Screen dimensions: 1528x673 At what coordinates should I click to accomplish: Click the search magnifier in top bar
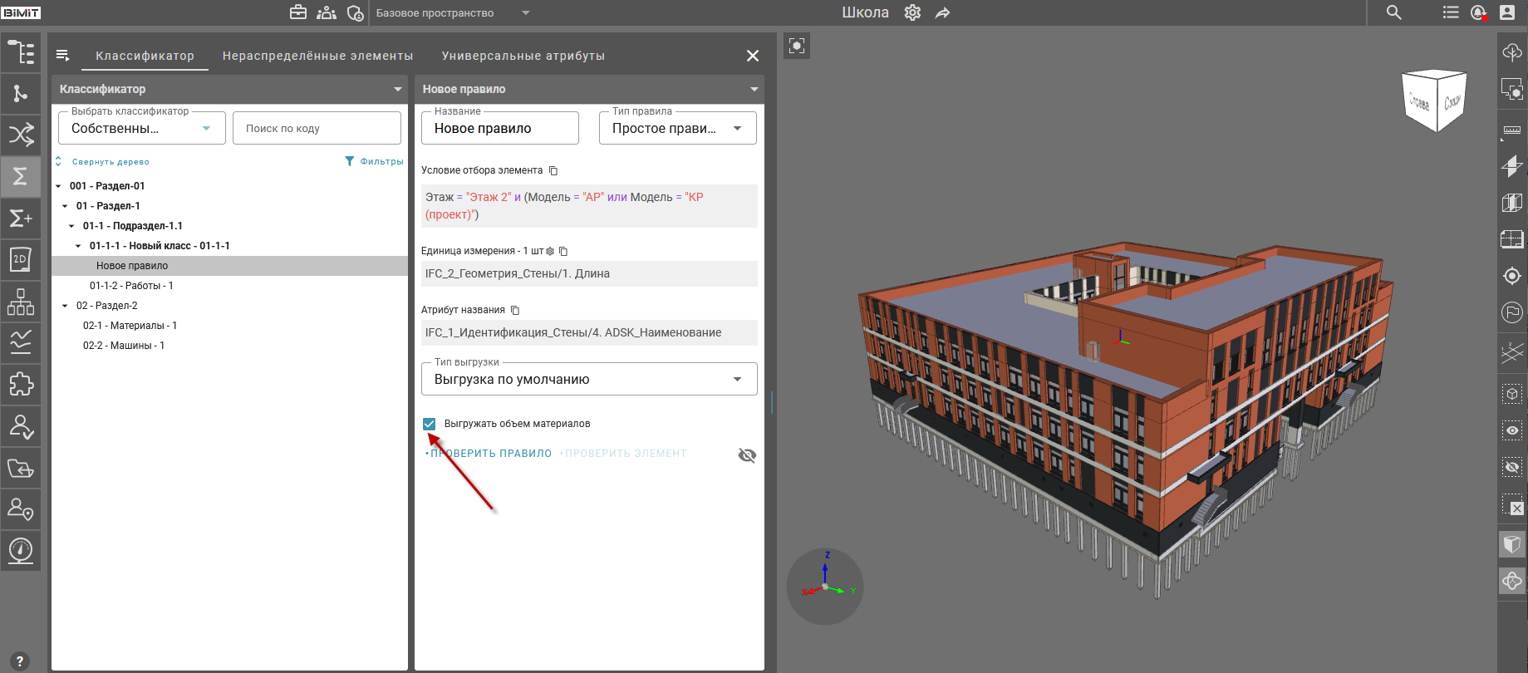pyautogui.click(x=1394, y=12)
